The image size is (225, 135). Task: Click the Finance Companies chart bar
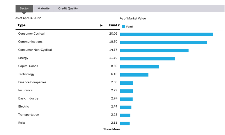[x=127, y=83]
